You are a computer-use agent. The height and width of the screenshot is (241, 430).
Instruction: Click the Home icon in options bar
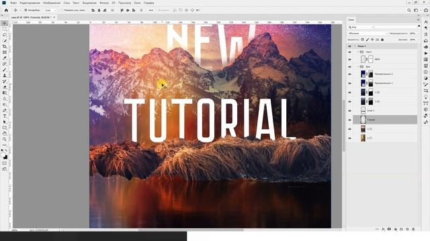(6, 10)
